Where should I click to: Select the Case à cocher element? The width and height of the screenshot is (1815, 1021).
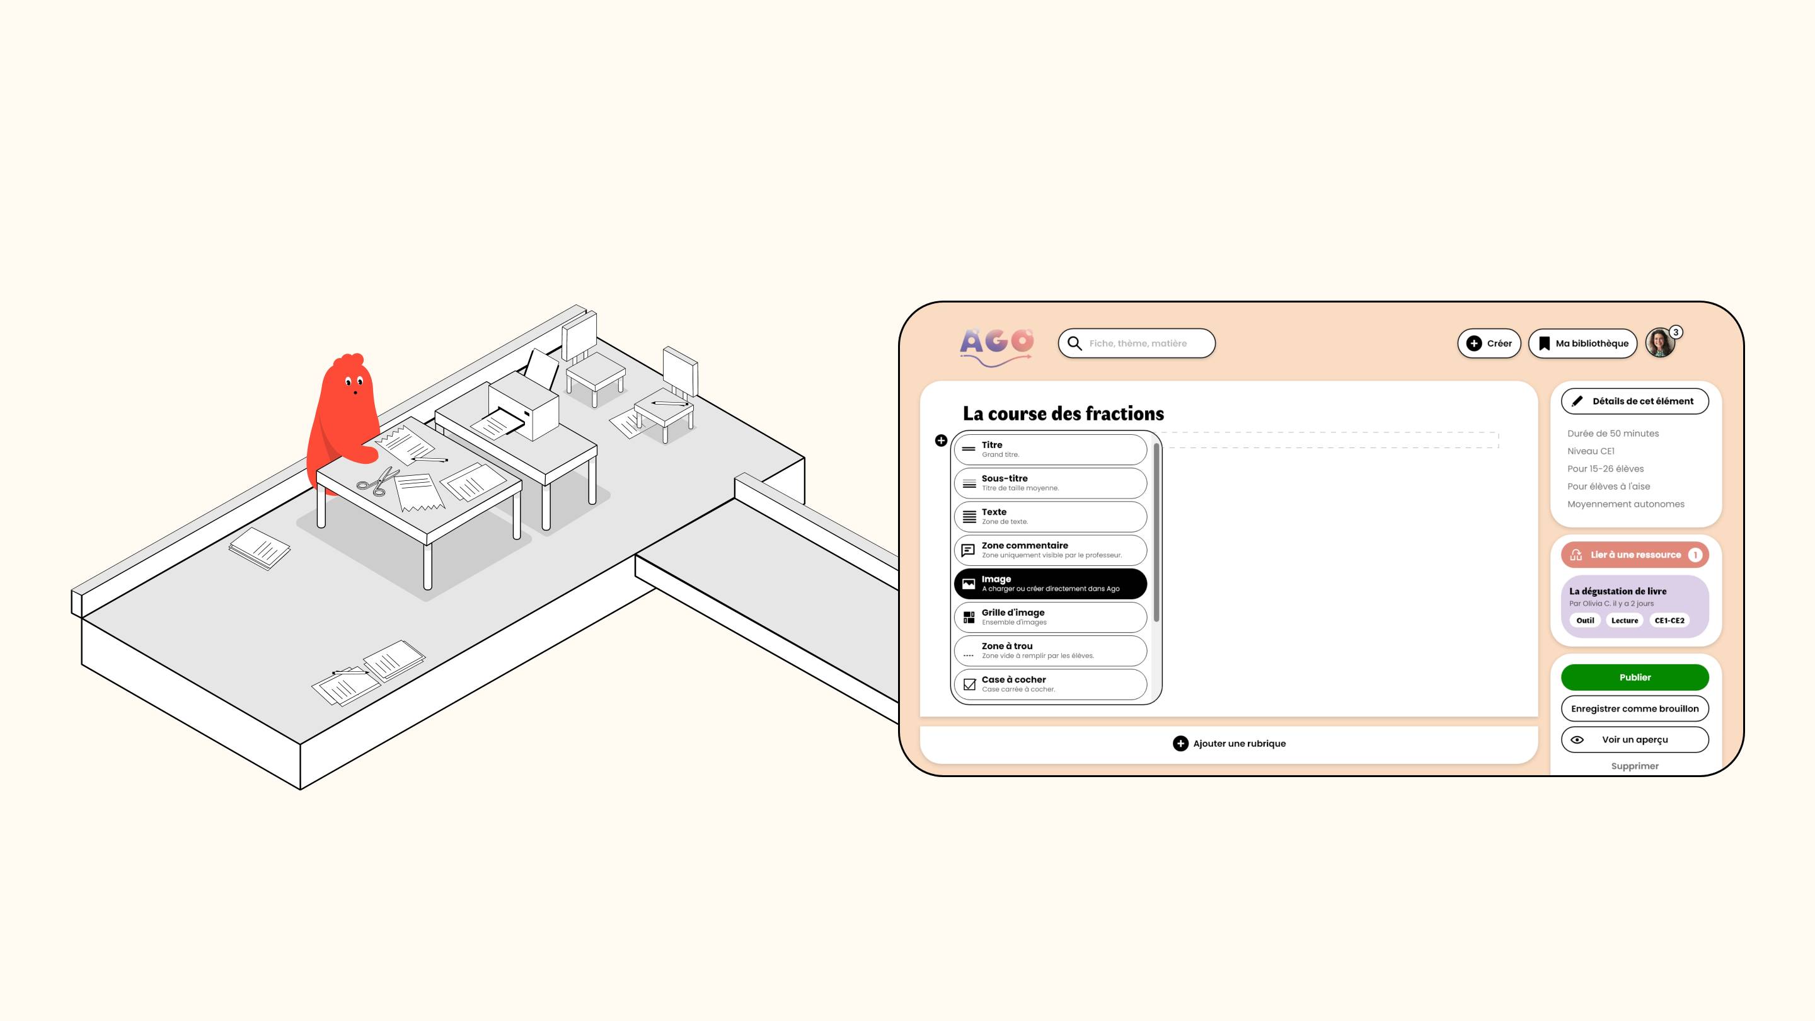point(1050,684)
